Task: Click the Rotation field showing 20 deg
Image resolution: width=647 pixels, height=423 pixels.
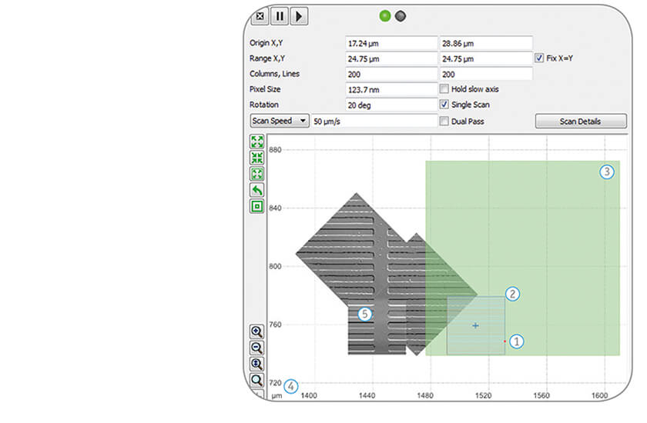Action: tap(391, 105)
